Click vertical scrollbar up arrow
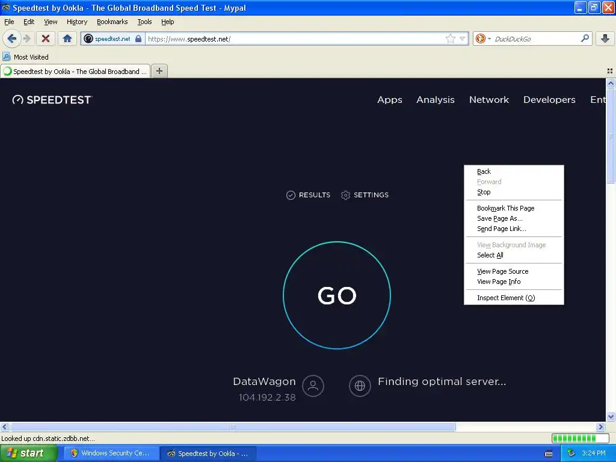Screen dimensions: 616x462 pos(611,83)
